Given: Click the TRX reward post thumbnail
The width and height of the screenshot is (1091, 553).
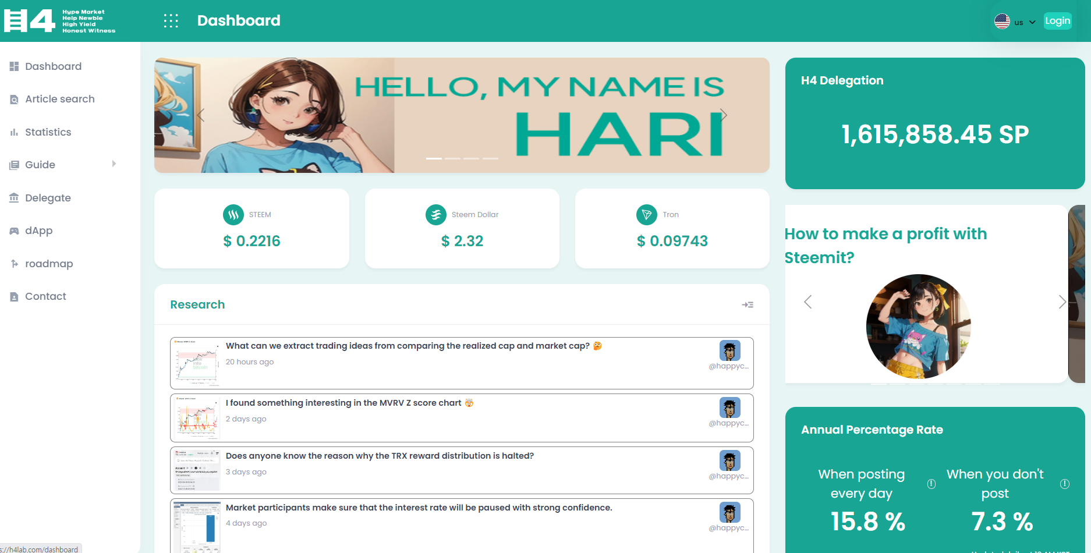Looking at the screenshot, I should [197, 470].
